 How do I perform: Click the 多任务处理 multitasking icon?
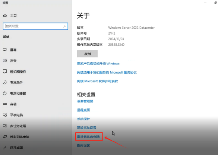pyautogui.click(x=5, y=126)
